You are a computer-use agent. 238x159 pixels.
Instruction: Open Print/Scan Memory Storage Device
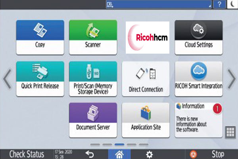click(x=93, y=78)
